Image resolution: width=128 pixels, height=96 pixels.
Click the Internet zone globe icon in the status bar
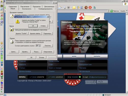[103, 95]
